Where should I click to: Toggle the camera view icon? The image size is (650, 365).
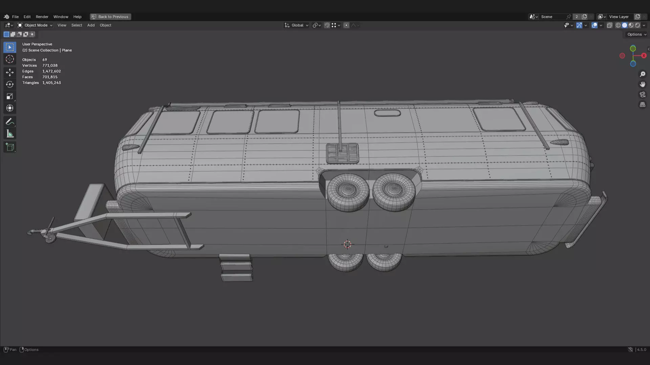coord(642,95)
